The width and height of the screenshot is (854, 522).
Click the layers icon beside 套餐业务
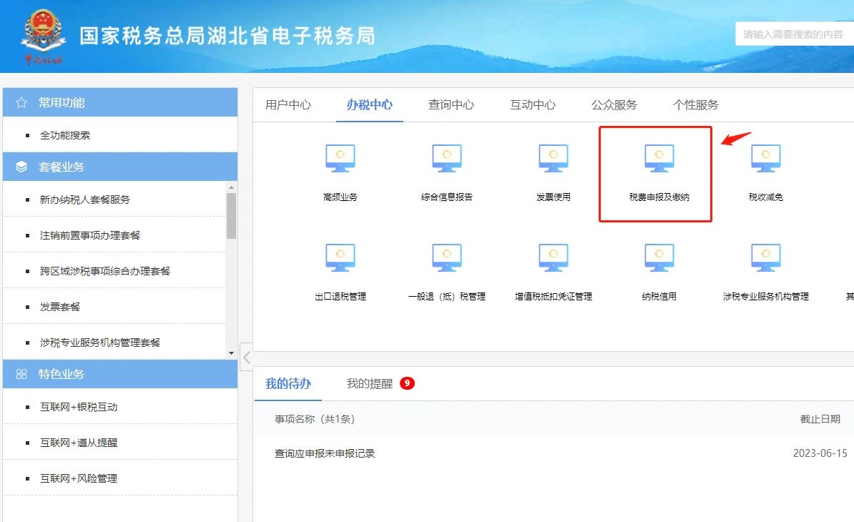(21, 167)
